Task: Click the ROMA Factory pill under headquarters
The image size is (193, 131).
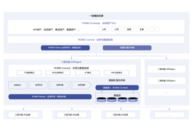Action: click(65, 48)
